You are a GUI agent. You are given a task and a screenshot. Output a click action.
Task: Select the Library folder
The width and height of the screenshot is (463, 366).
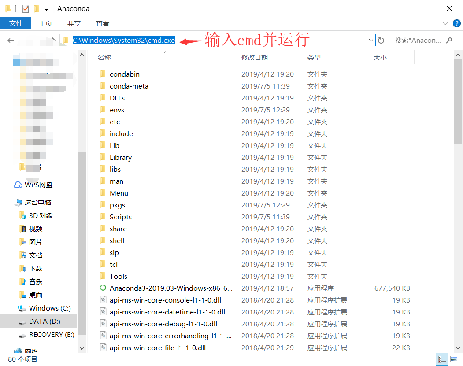point(120,157)
